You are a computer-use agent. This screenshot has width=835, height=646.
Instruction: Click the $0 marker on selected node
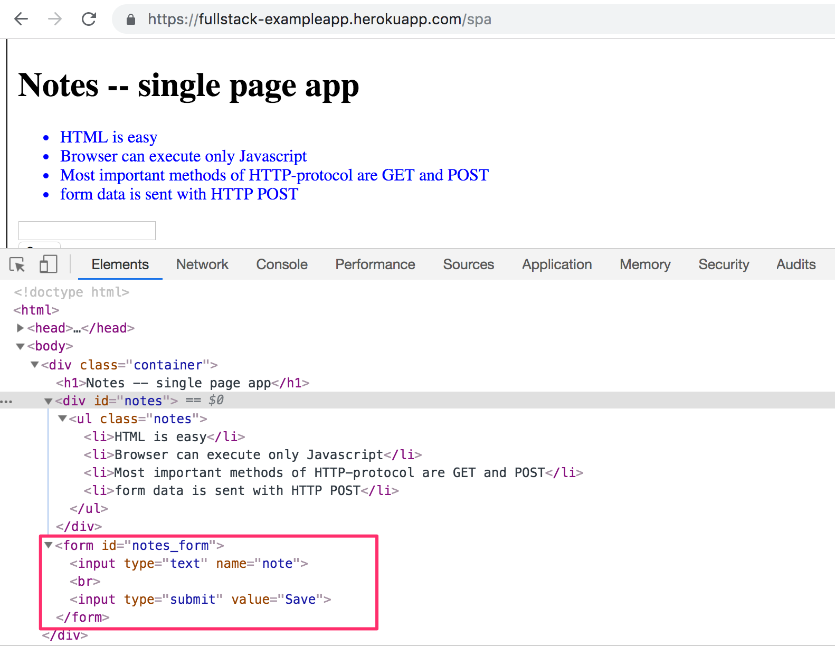(216, 401)
